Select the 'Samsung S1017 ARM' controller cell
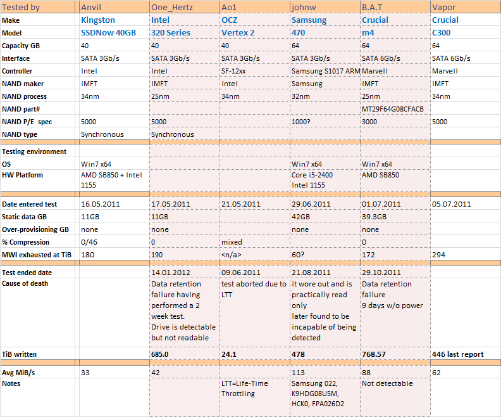Image resolution: width=501 pixels, height=417 pixels. click(x=325, y=71)
